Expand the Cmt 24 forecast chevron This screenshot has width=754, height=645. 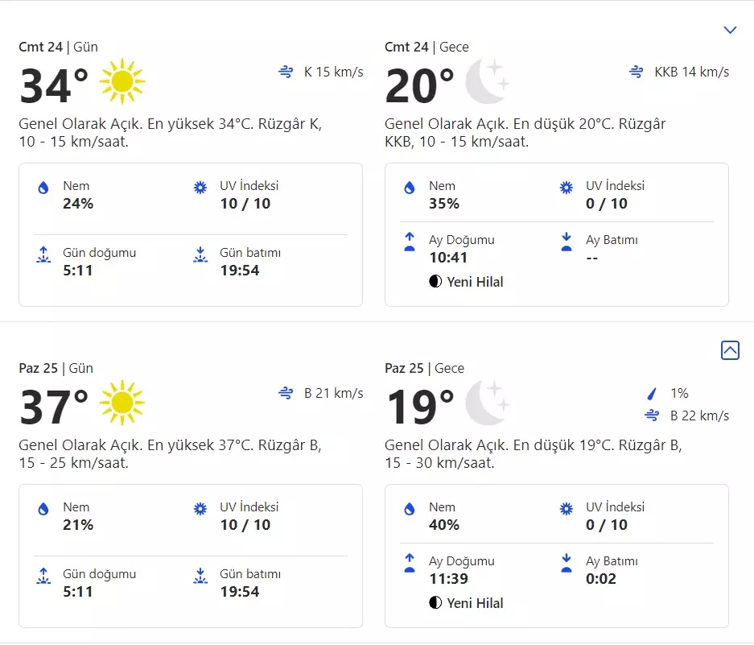tap(730, 31)
